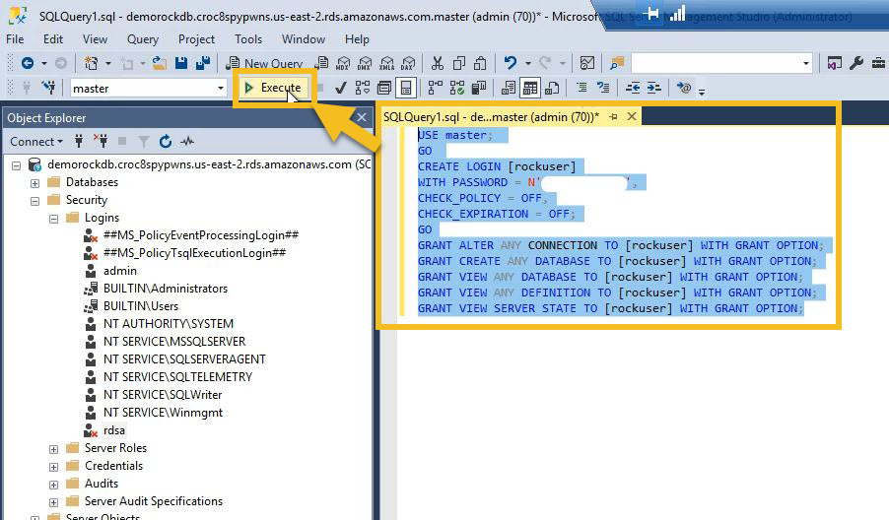Click the Execute button

pyautogui.click(x=273, y=88)
